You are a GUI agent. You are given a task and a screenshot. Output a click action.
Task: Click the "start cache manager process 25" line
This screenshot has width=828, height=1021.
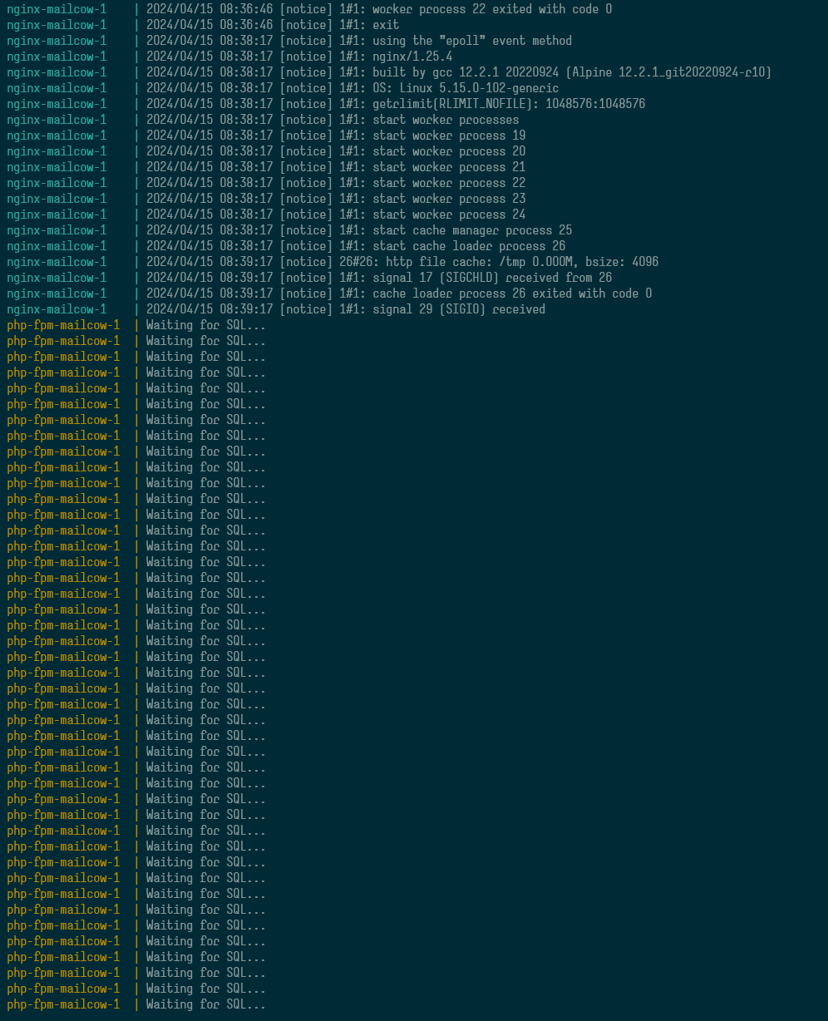click(471, 230)
